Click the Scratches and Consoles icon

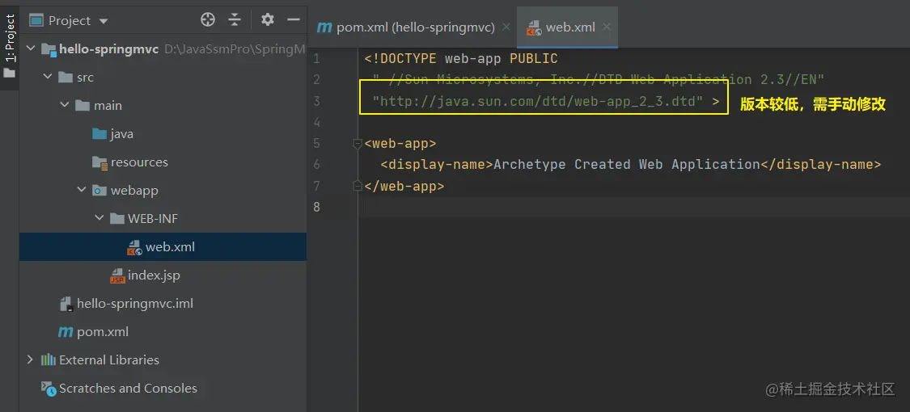[49, 389]
